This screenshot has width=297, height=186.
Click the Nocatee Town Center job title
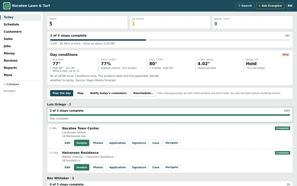[x=80, y=128]
